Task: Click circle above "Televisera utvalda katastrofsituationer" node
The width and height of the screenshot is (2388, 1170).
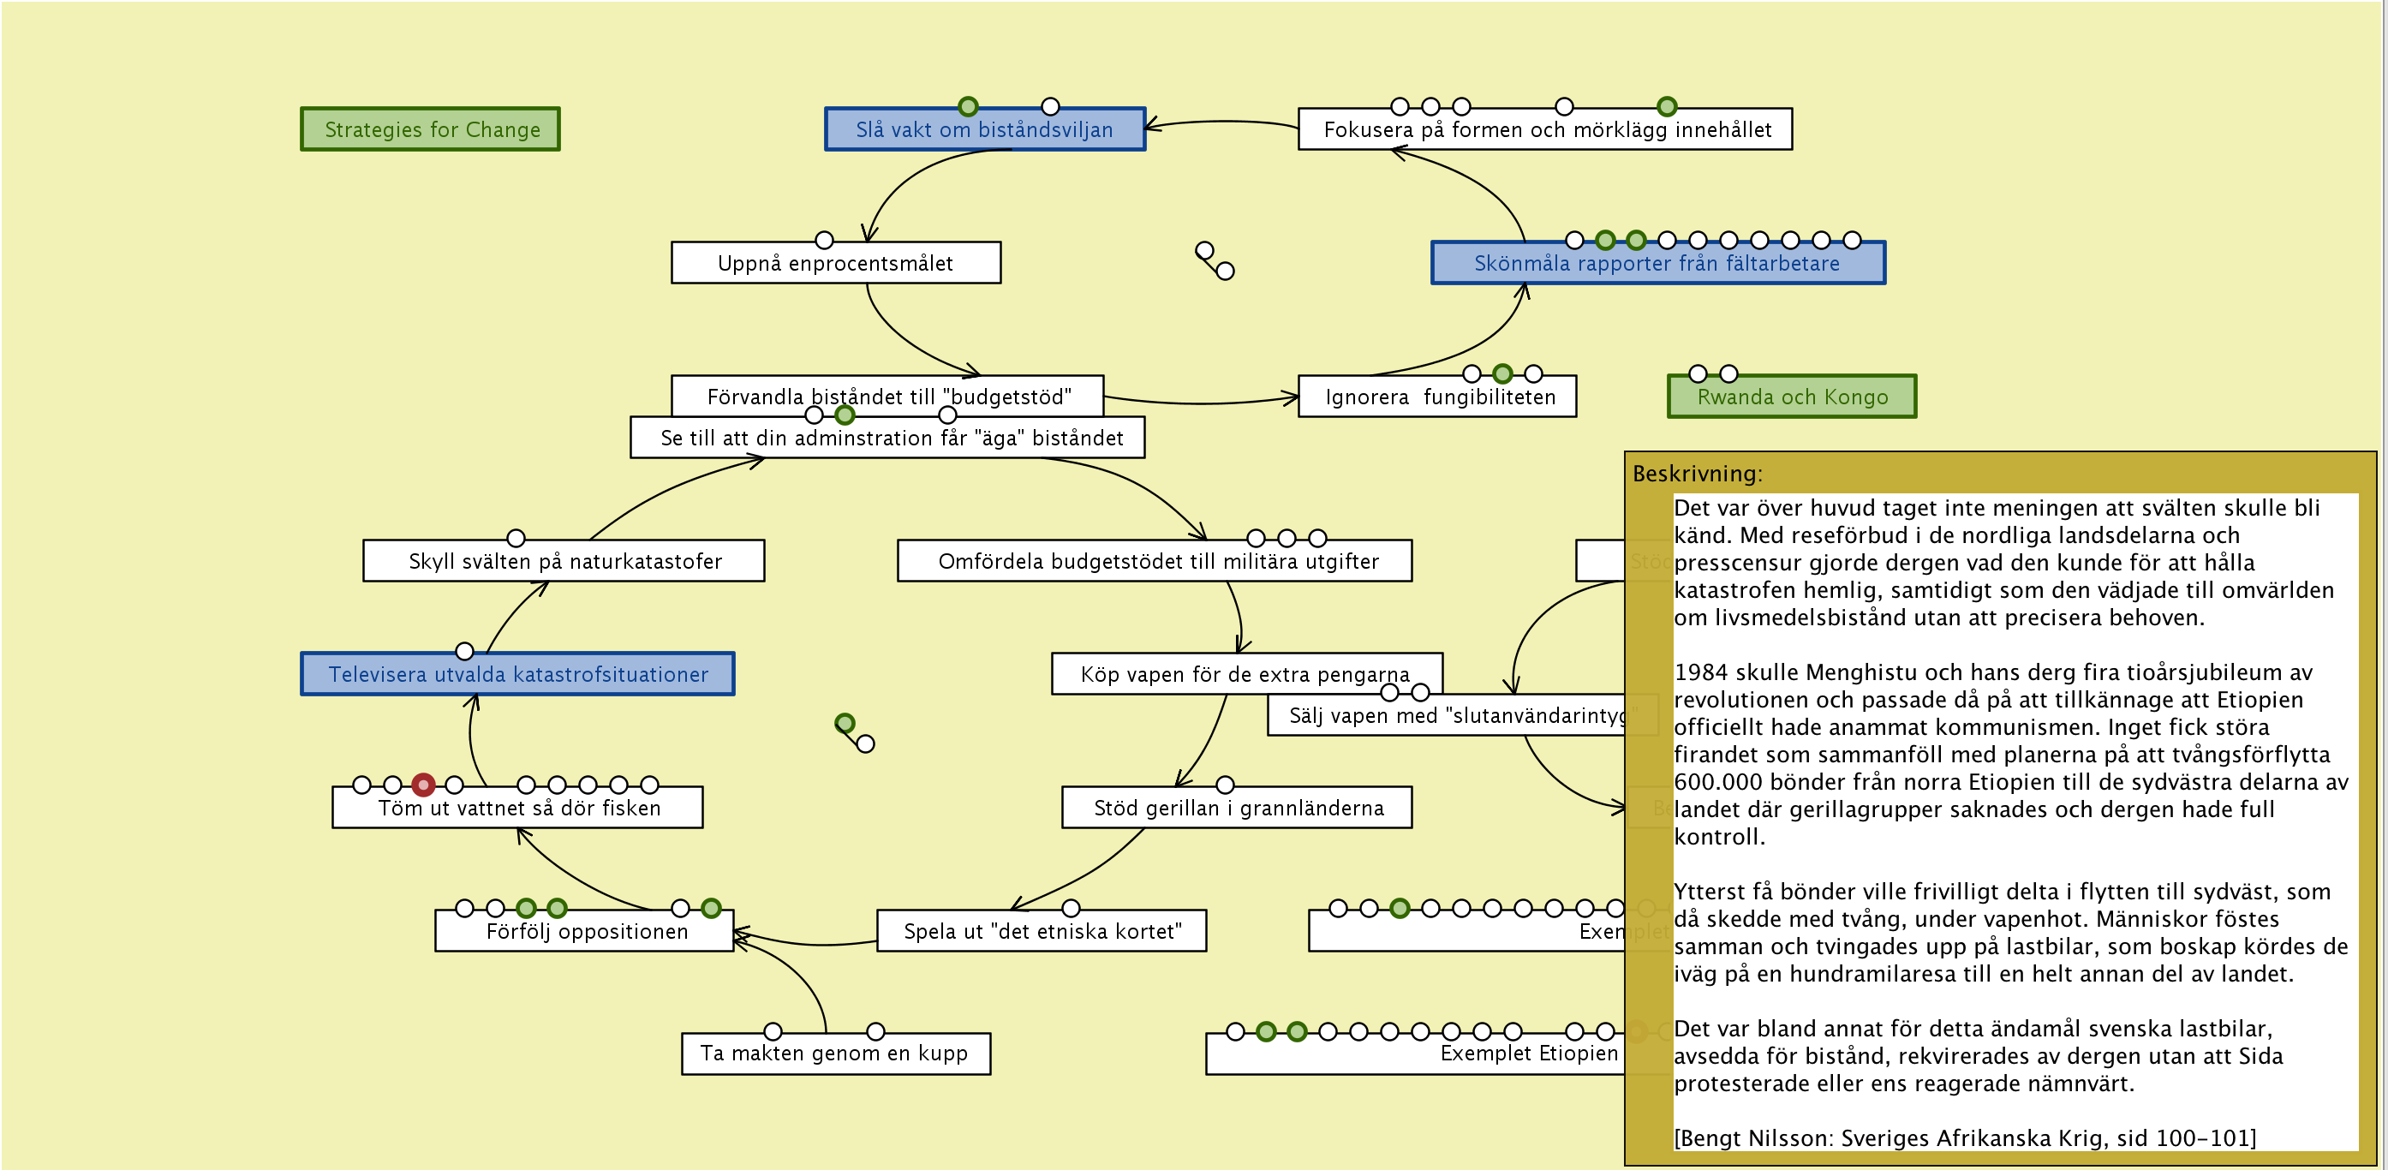Action: 464,651
